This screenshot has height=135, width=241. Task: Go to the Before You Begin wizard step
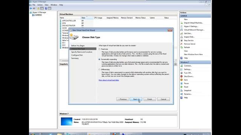click(78, 46)
